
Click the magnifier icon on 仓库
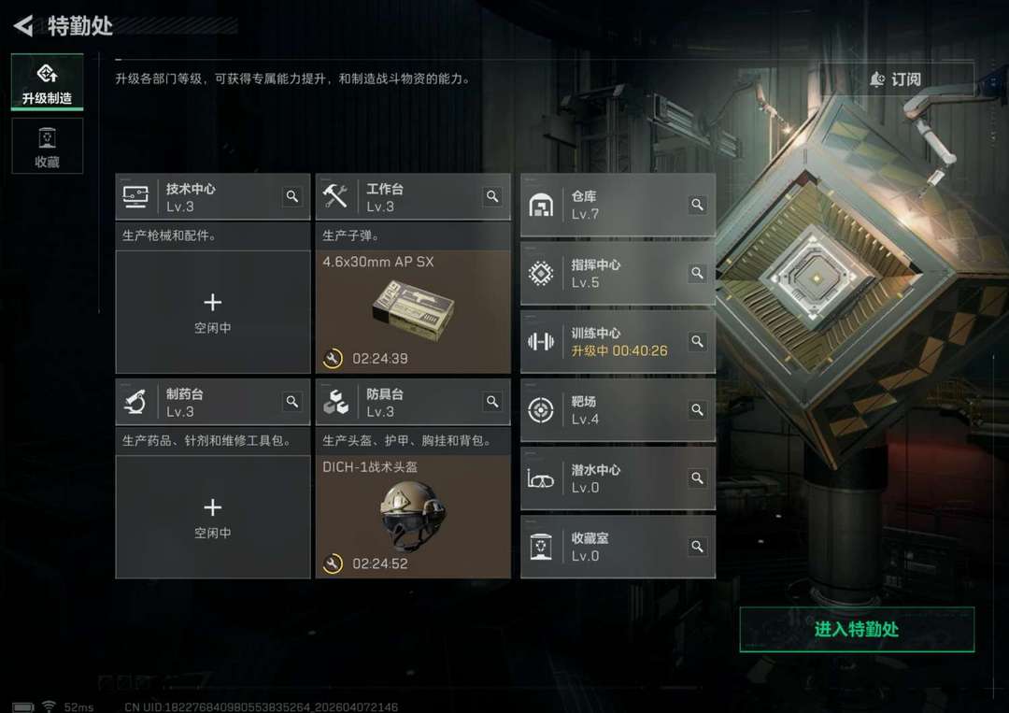click(x=697, y=205)
